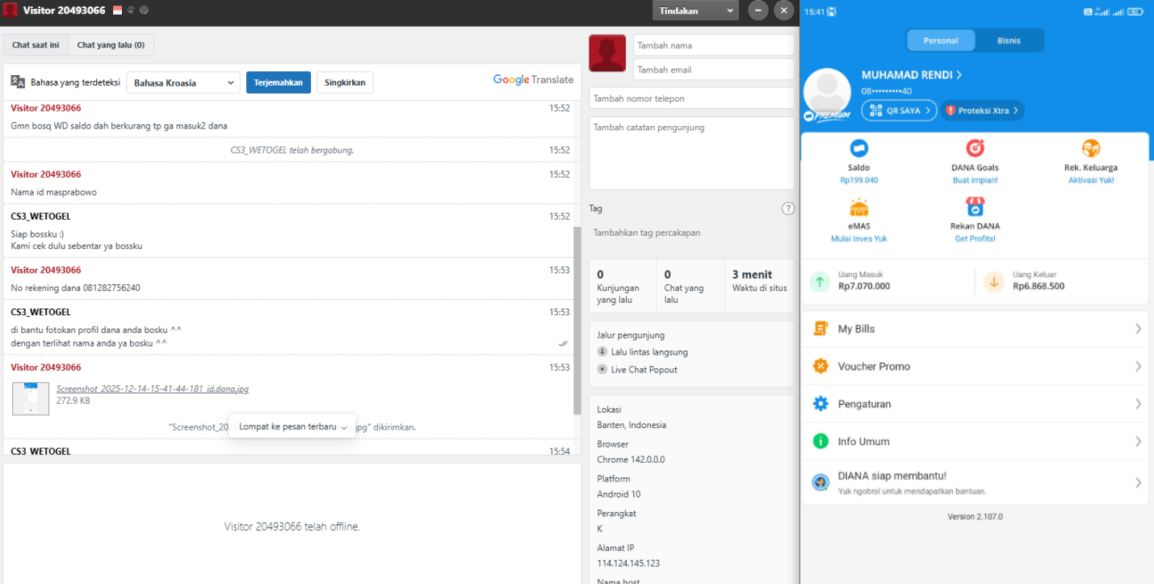This screenshot has height=584, width=1154.
Task: Click the Tambah email field
Action: click(x=714, y=69)
